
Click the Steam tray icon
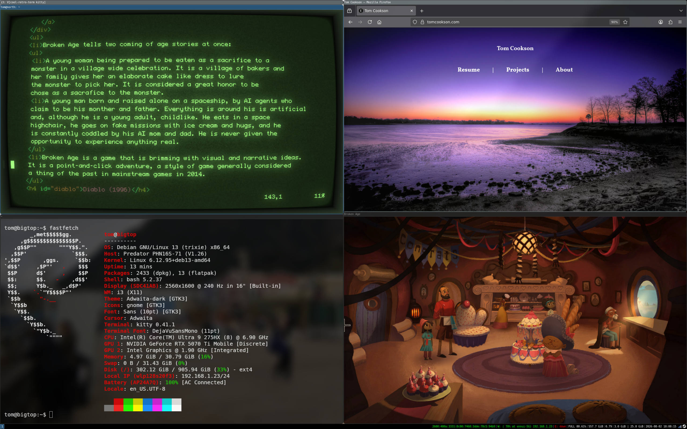point(684,426)
